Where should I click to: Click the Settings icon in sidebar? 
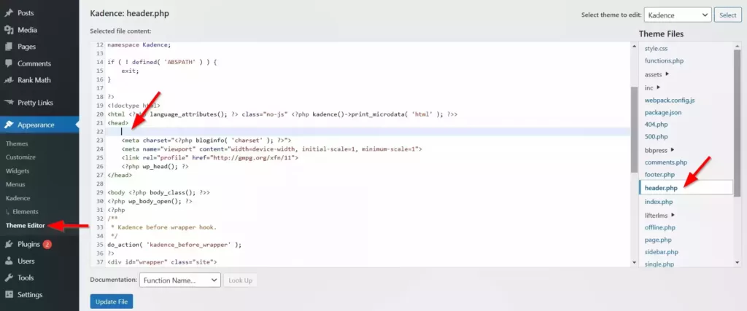pyautogui.click(x=9, y=294)
